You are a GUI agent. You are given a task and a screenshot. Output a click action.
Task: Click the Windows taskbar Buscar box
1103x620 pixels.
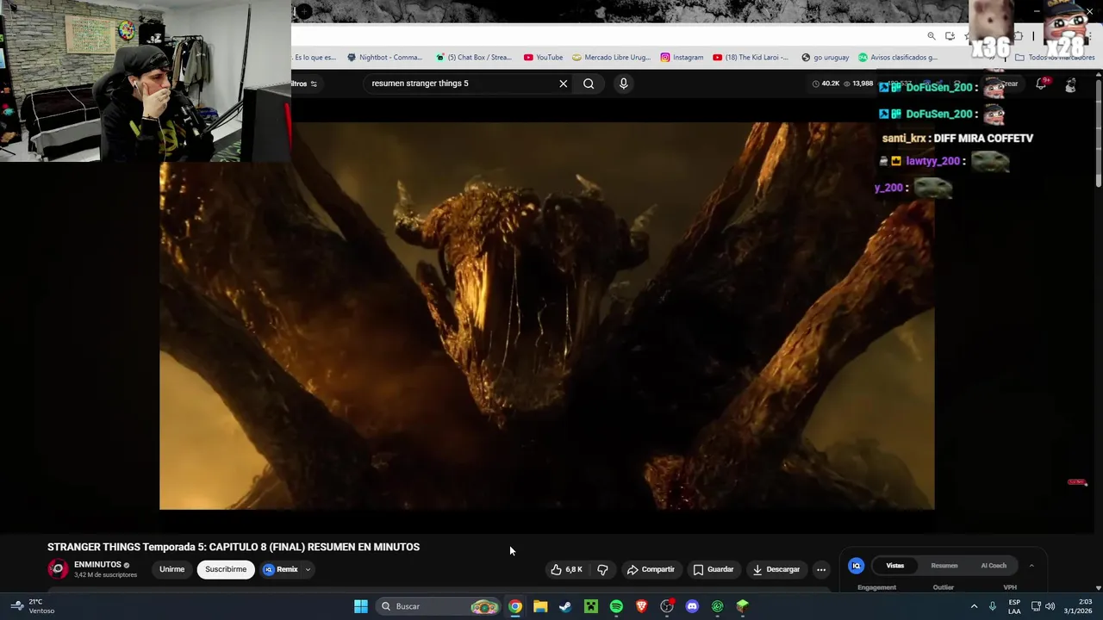[439, 606]
